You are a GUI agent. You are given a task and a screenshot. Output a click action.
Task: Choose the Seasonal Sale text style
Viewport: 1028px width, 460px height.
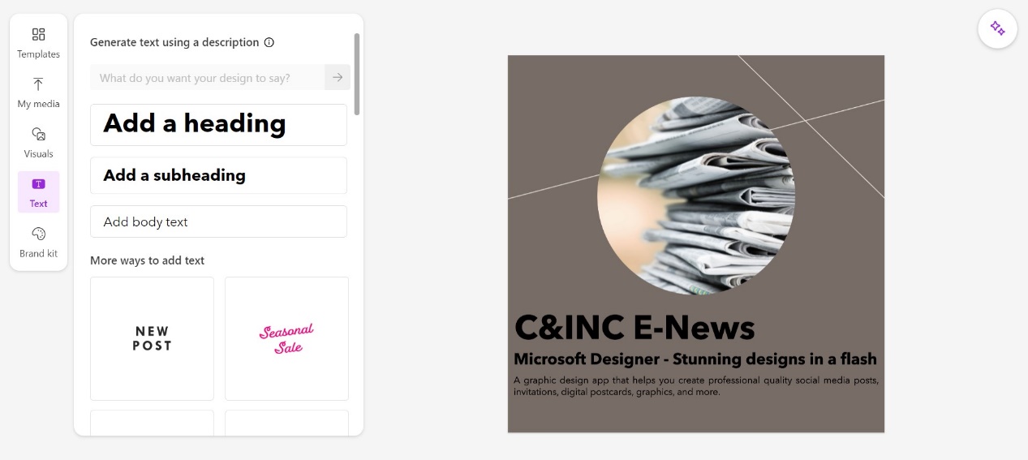click(x=286, y=338)
